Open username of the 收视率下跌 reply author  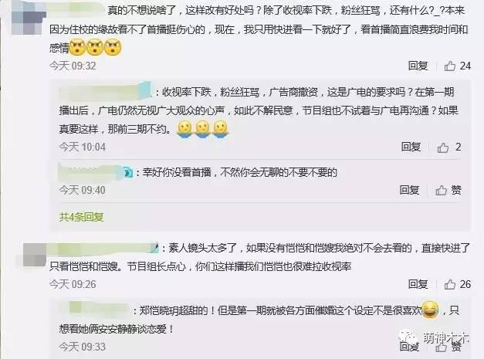click(106, 91)
